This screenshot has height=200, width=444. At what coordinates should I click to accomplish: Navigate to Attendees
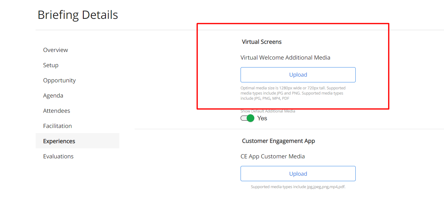(57, 111)
